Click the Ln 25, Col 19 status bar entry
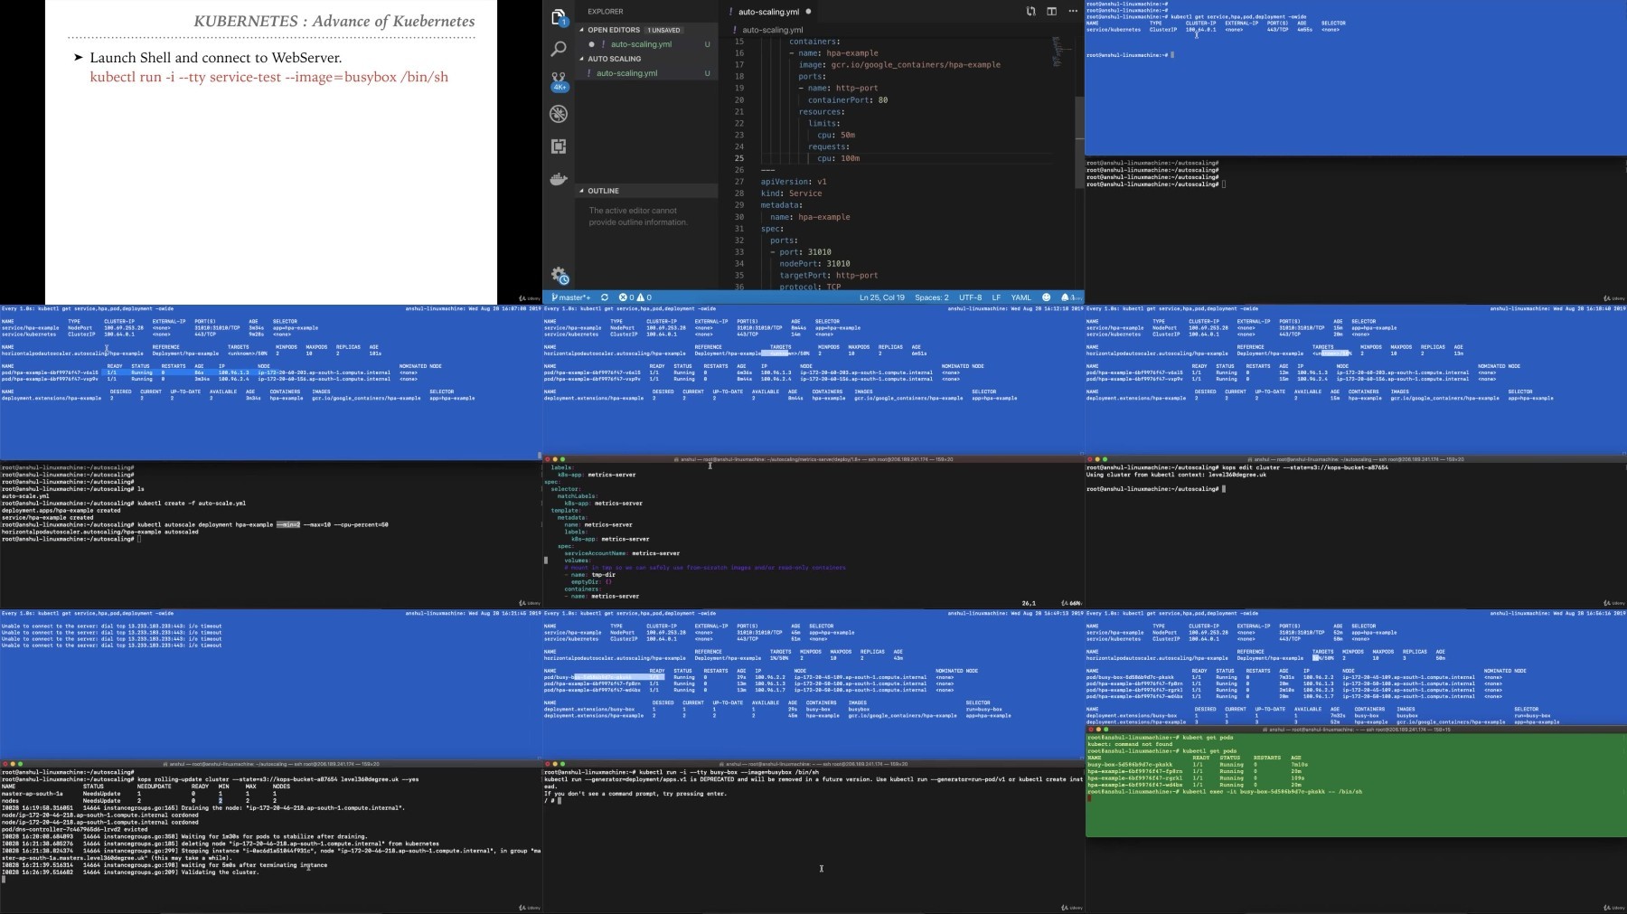1627x914 pixels. tap(882, 297)
